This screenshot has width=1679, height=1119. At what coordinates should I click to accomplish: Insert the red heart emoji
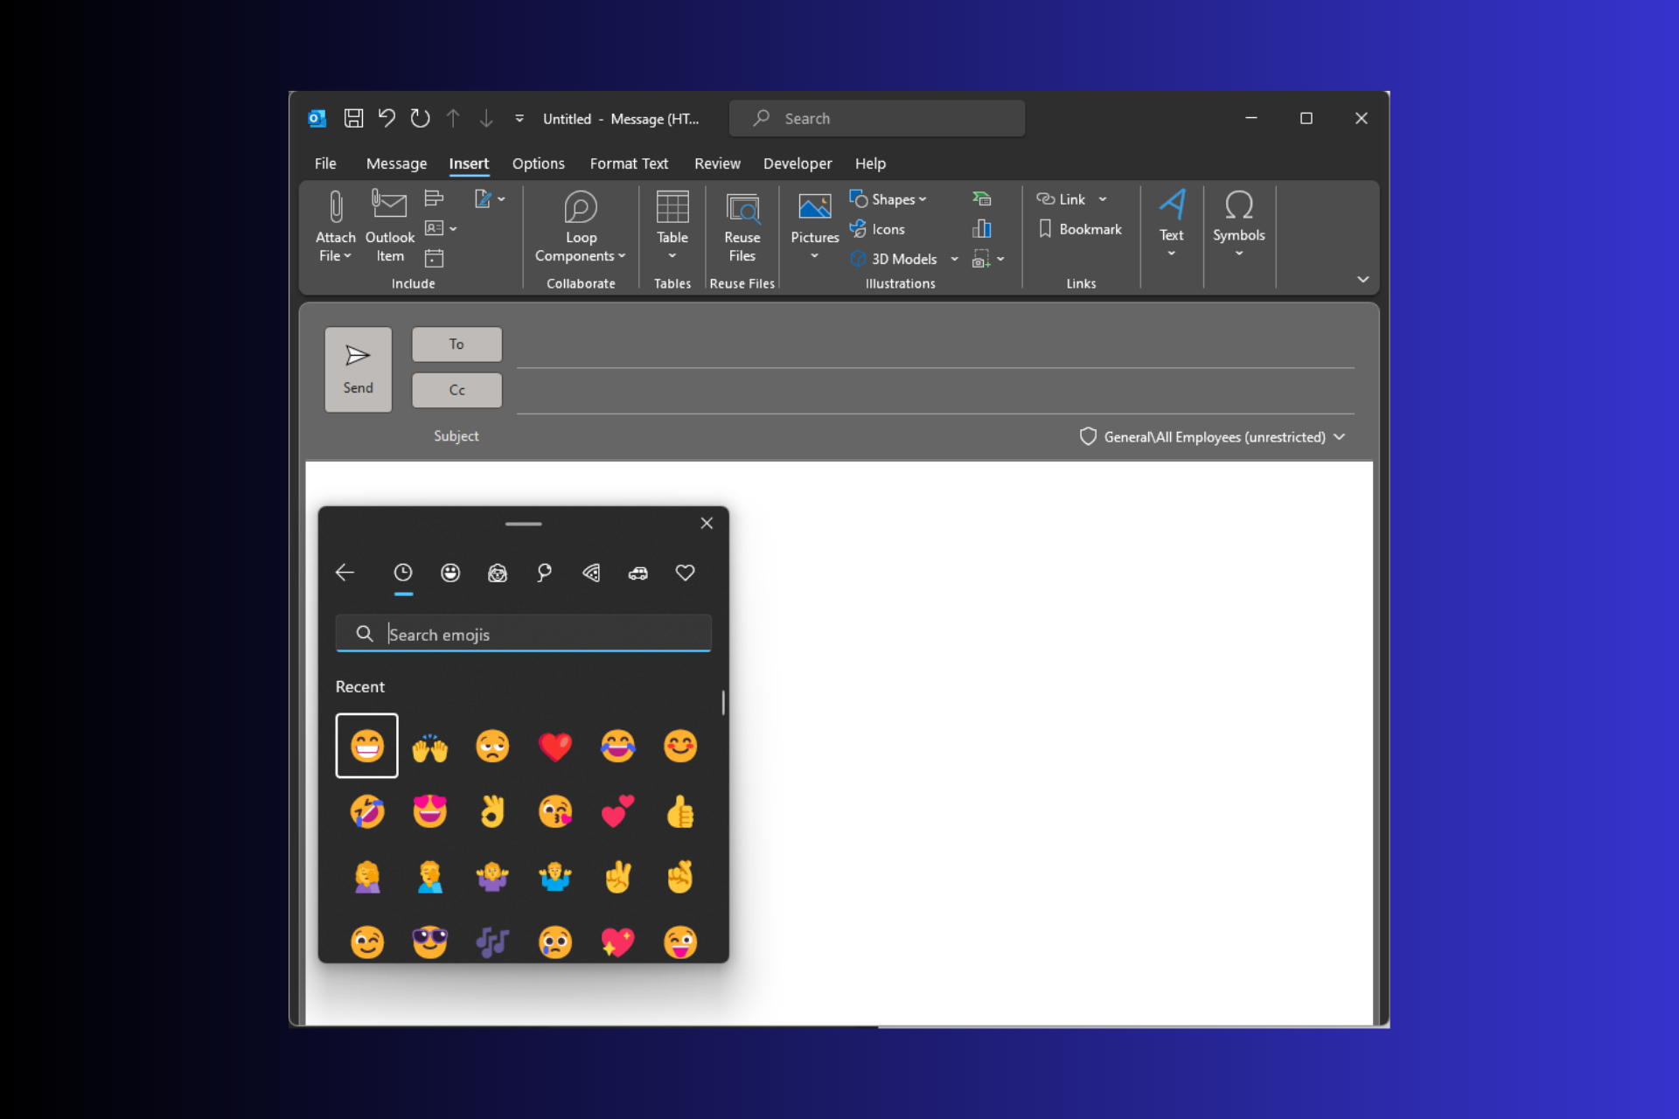555,747
